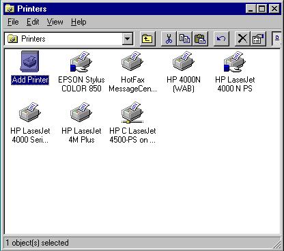Viewport: 284px width, 251px height.
Task: Click the "HP LaserJet 4M Plus" label
Action: 81,135
